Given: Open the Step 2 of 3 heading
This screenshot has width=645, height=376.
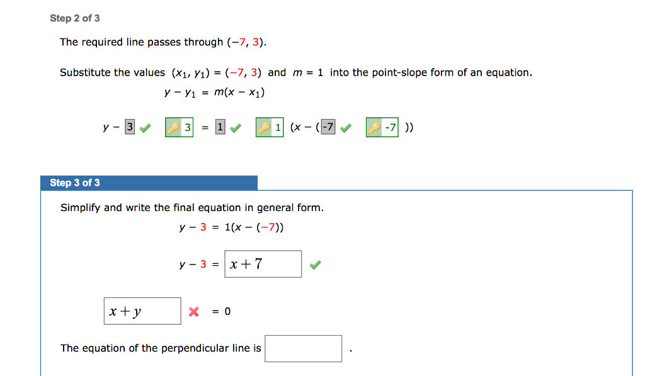Looking at the screenshot, I should pyautogui.click(x=75, y=18).
